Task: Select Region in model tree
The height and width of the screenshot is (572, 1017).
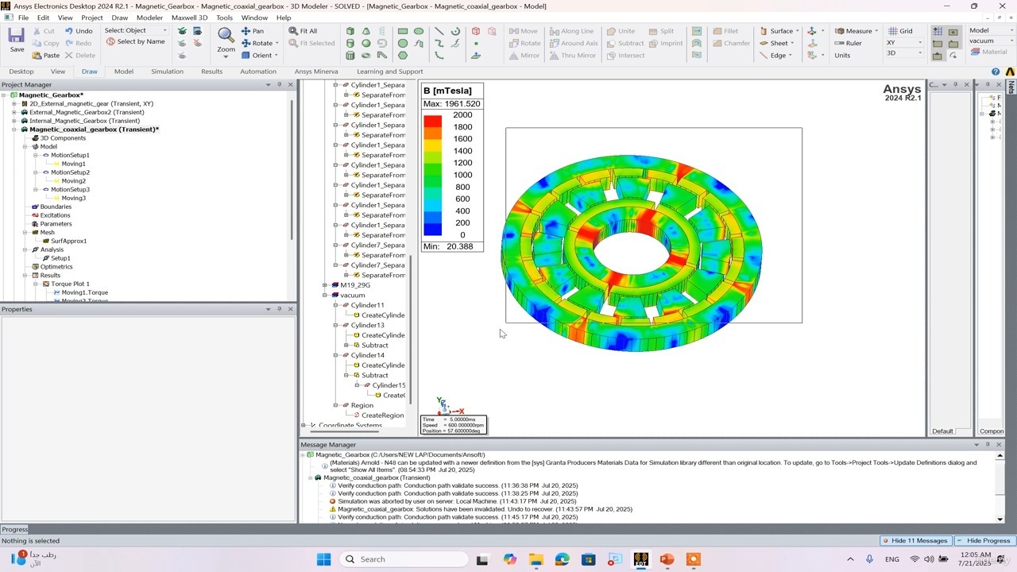Action: point(362,405)
